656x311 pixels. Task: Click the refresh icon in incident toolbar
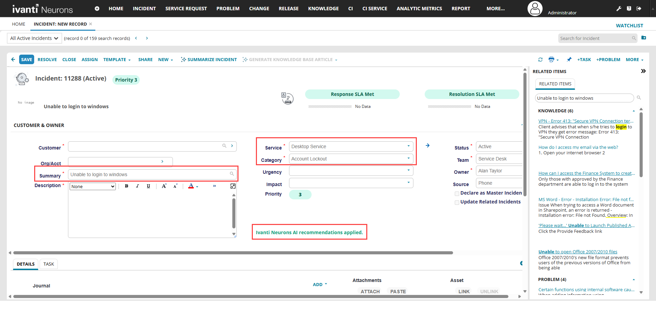(540, 60)
